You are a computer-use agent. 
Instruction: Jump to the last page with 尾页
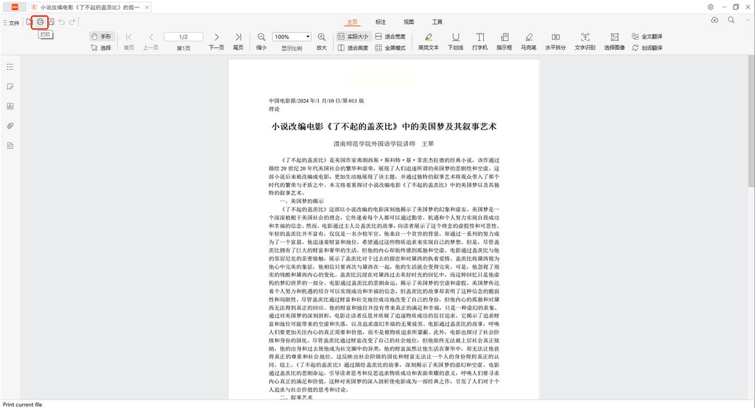tap(238, 37)
